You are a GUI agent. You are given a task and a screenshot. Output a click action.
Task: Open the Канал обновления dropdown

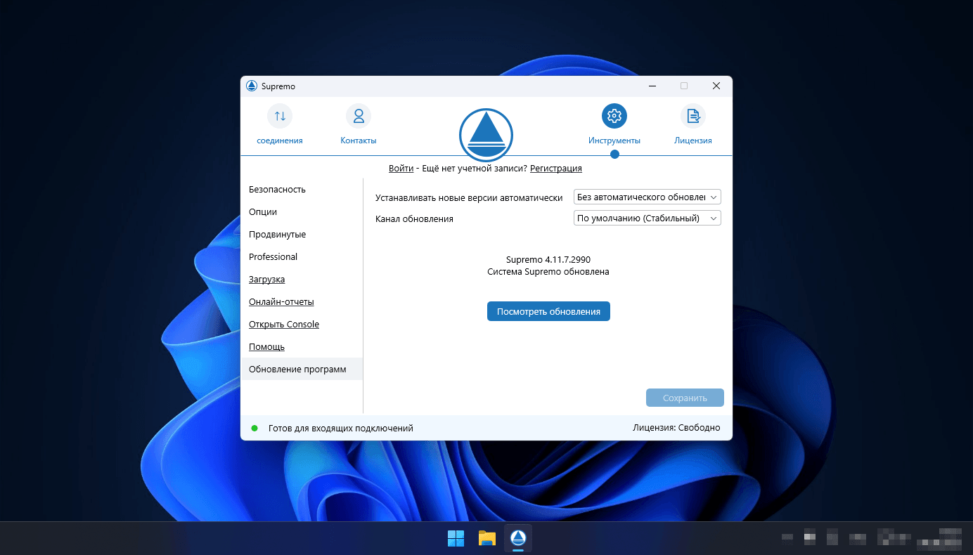pyautogui.click(x=647, y=218)
